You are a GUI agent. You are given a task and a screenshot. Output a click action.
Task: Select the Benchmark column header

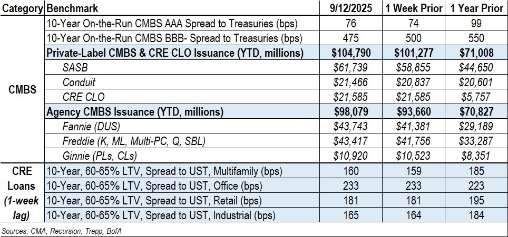tap(72, 9)
